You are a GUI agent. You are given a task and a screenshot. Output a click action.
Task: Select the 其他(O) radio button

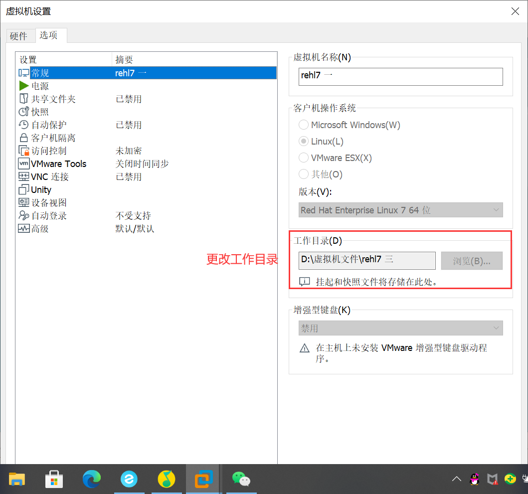click(x=304, y=174)
